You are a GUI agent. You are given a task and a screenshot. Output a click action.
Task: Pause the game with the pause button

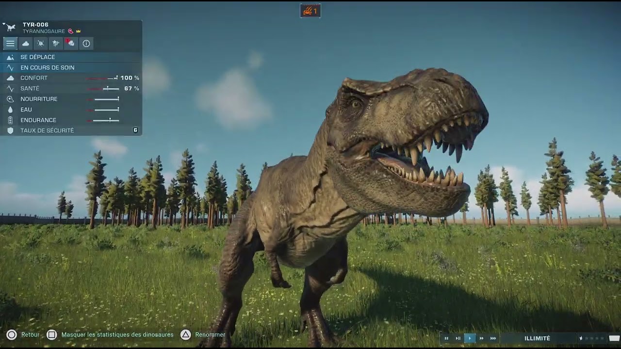pyautogui.click(x=446, y=338)
